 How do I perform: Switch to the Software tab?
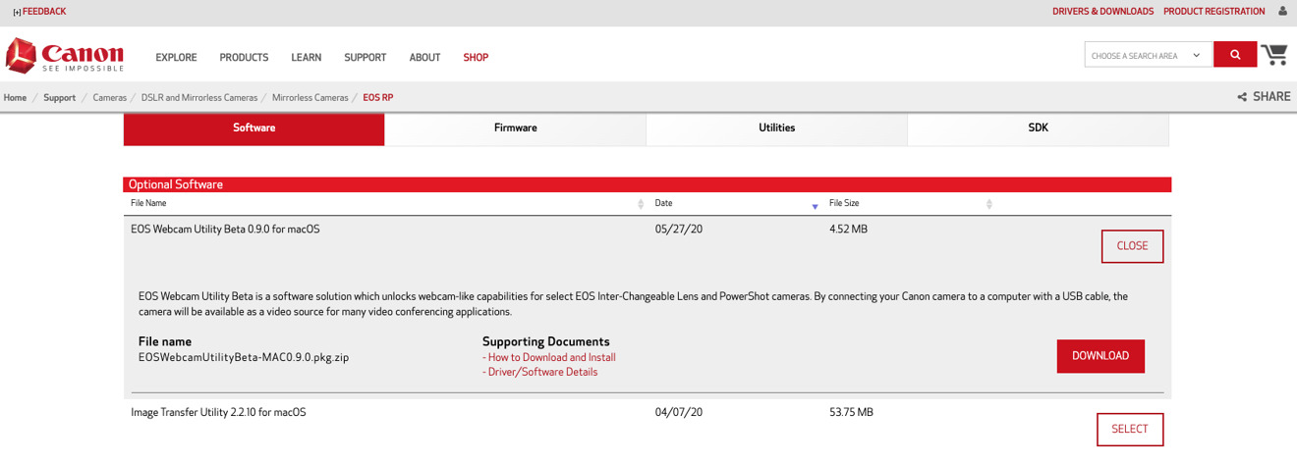pyautogui.click(x=254, y=129)
